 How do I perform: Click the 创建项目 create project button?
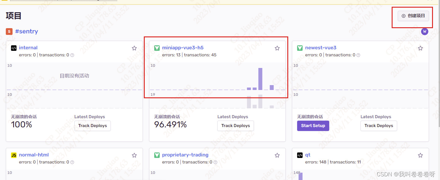[413, 16]
